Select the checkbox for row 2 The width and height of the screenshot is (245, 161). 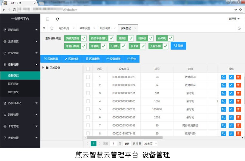pyautogui.click(x=88, y=85)
